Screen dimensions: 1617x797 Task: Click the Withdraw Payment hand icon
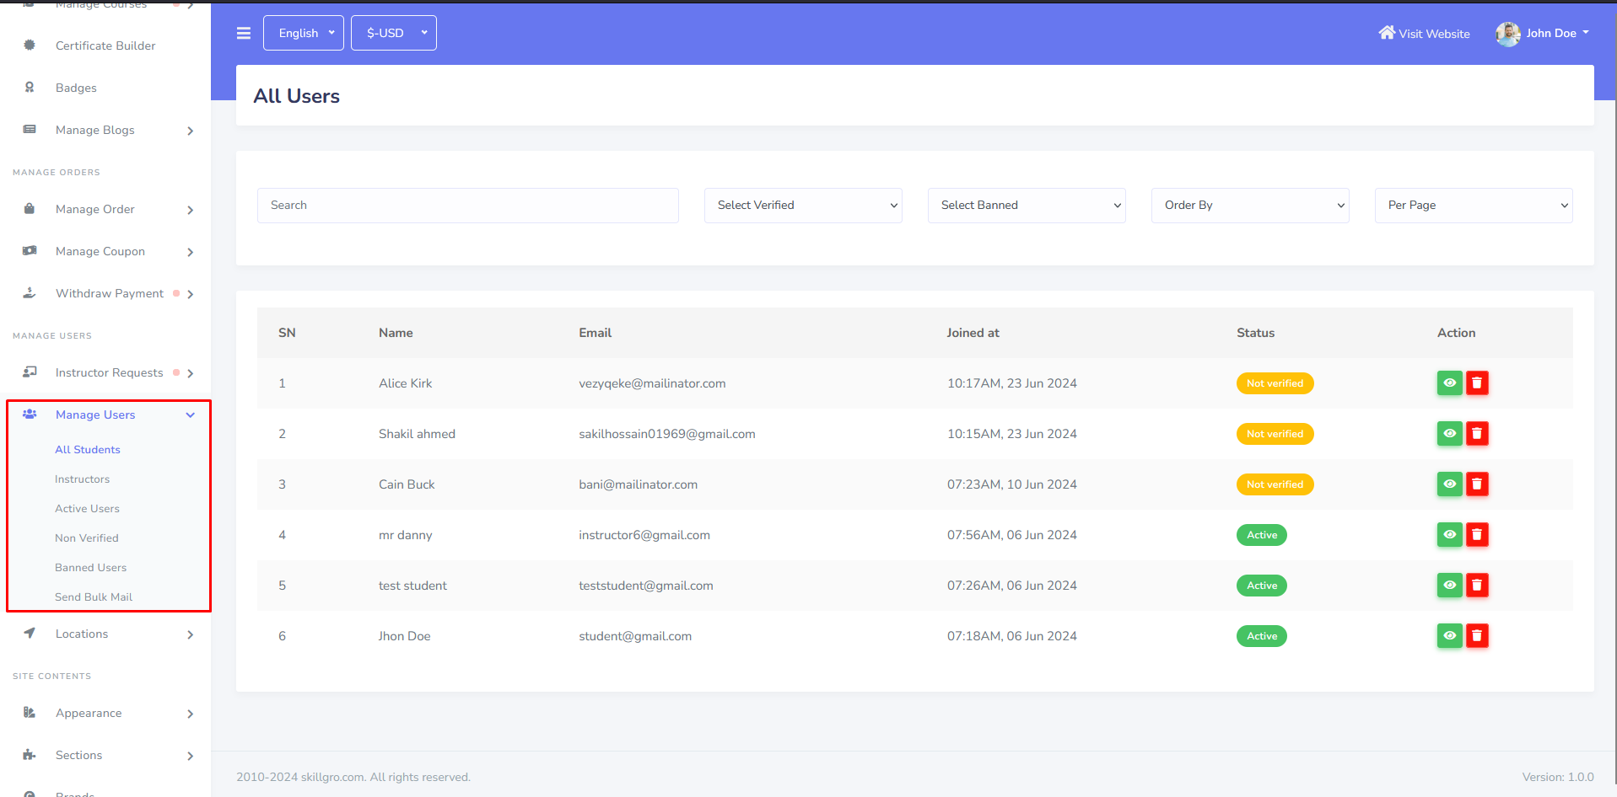pyautogui.click(x=30, y=293)
